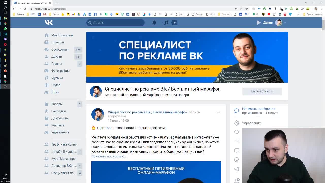
Task: Open Закладки in the sidebar
Action: point(58,111)
